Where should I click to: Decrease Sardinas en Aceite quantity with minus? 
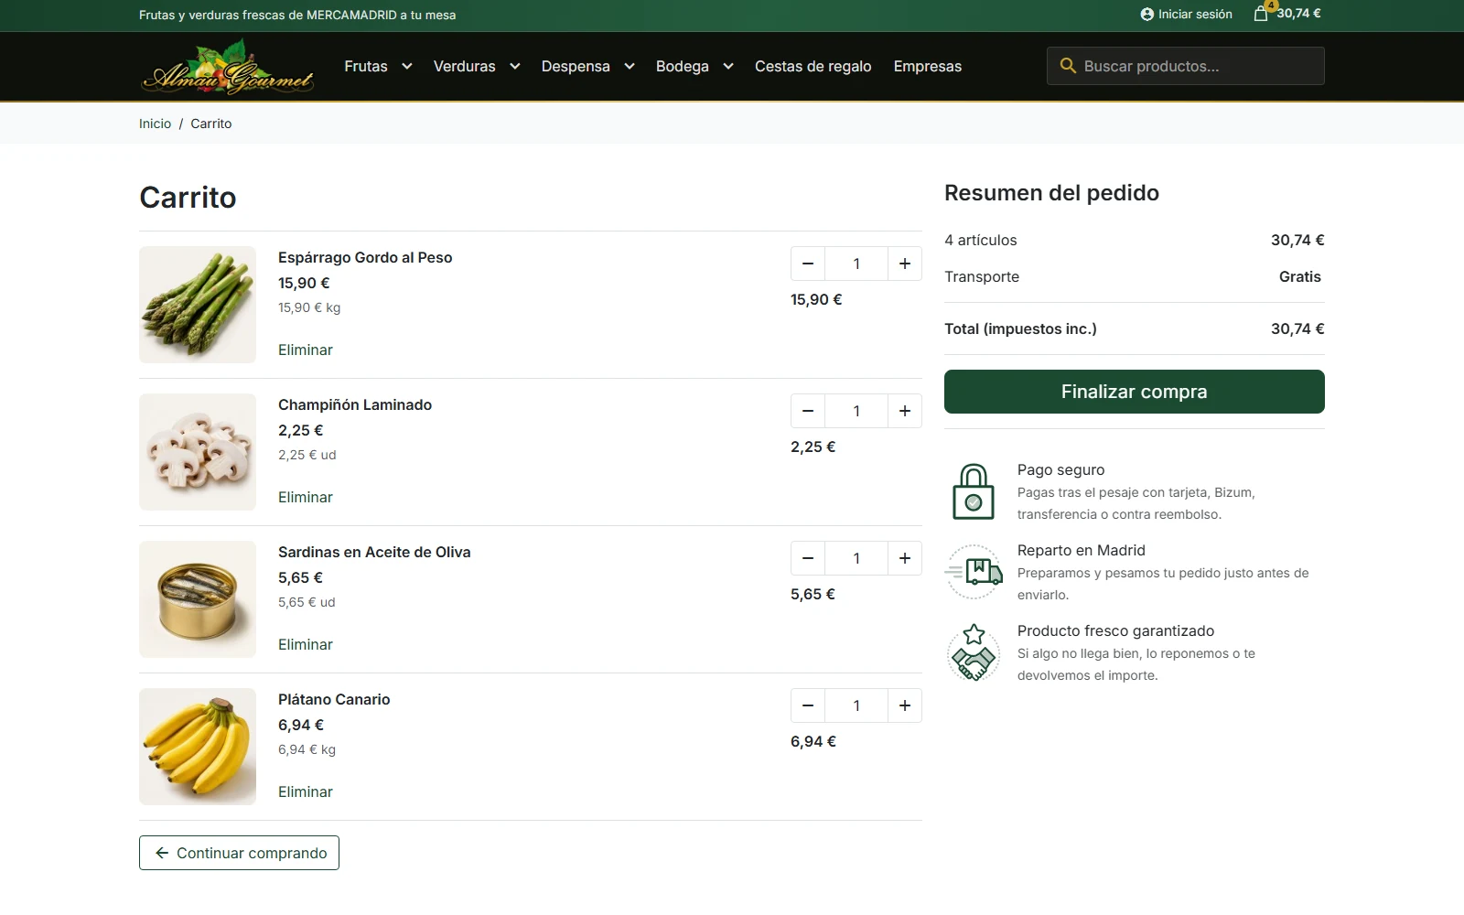pyautogui.click(x=808, y=558)
